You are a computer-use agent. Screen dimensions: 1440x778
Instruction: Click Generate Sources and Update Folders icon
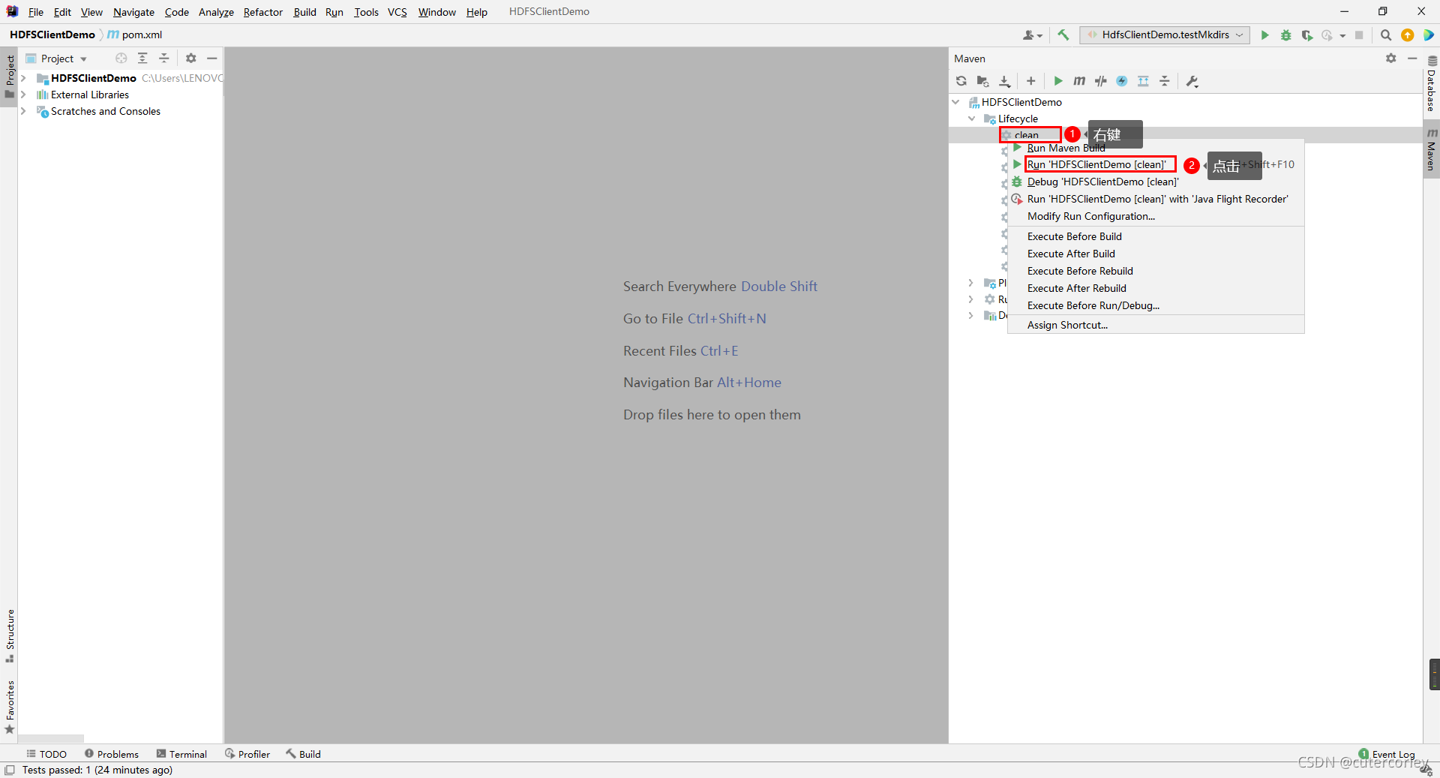tap(982, 81)
